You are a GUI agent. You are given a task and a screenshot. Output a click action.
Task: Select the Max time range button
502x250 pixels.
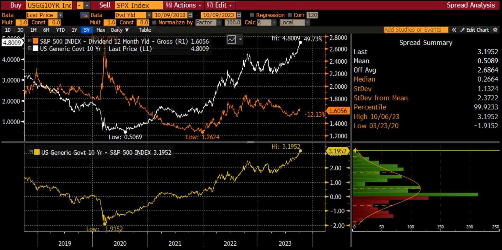(x=101, y=30)
